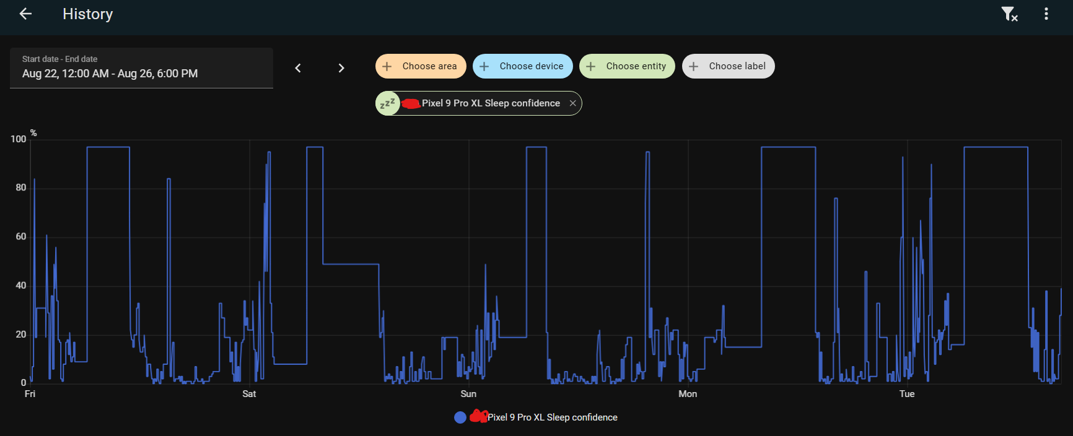This screenshot has width=1073, height=436.
Task: Go to the next date range
Action: (341, 68)
